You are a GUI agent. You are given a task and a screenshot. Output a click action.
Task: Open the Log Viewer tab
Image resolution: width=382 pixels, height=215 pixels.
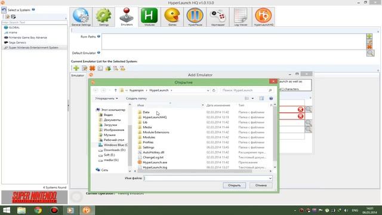click(241, 17)
